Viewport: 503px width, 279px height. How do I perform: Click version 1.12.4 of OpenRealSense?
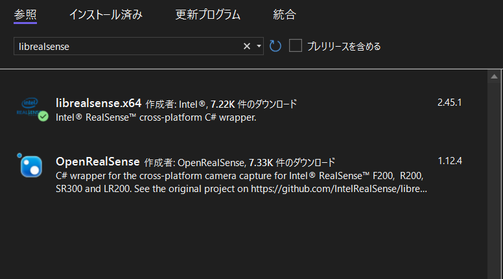[450, 161]
